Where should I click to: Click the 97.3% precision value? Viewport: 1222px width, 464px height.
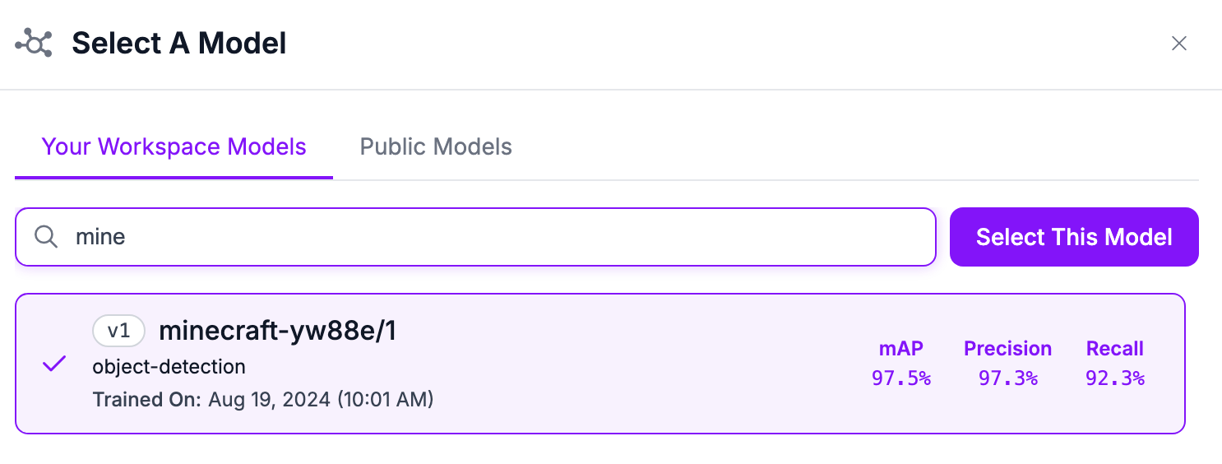(1007, 378)
